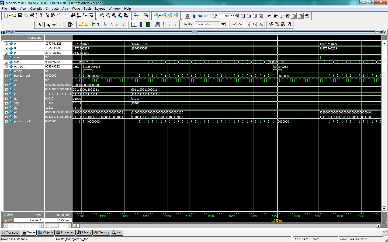
Task: Switch to the Objects tab
Action: [46, 233]
